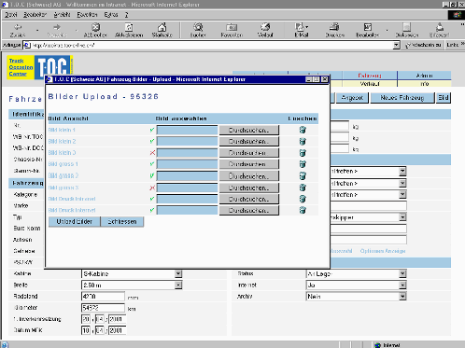This screenshot has width=465, height=348.
Task: Expand the address bar URL dropdown arrow
Action: tap(396, 45)
